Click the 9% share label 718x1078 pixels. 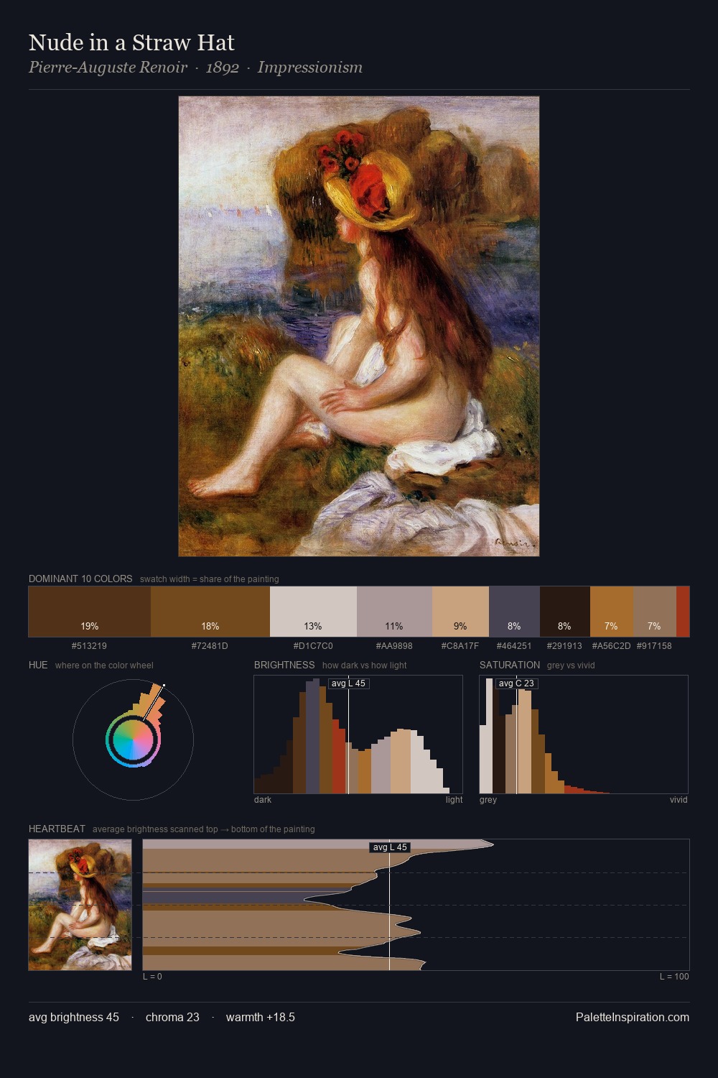460,626
